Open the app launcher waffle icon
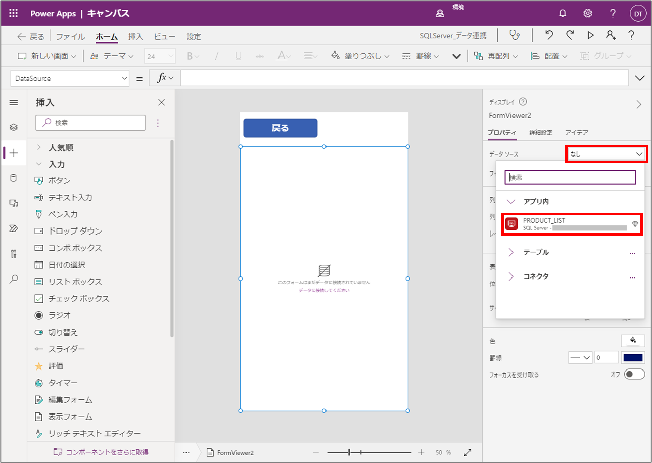Screen dimensions: 652x463 pyautogui.click(x=14, y=14)
